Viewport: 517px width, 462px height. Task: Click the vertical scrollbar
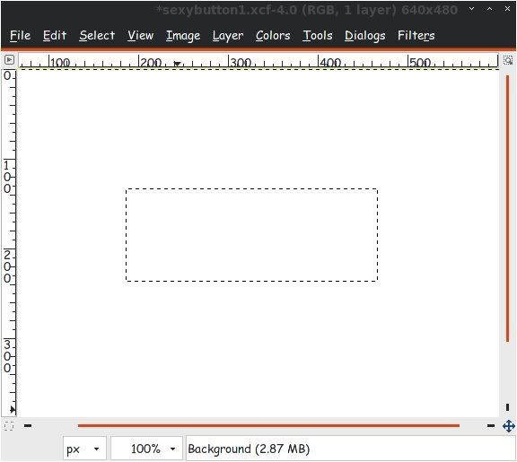coord(507,208)
